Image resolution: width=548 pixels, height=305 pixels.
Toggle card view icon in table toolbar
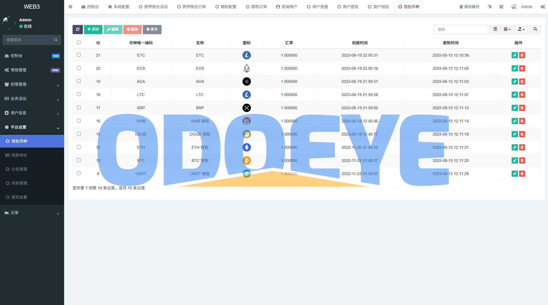495,29
